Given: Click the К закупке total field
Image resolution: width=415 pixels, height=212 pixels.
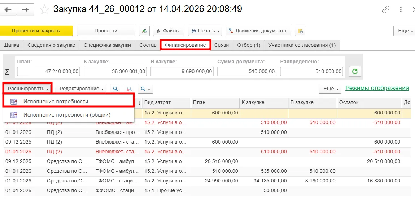Looking at the screenshot, I should (115, 71).
